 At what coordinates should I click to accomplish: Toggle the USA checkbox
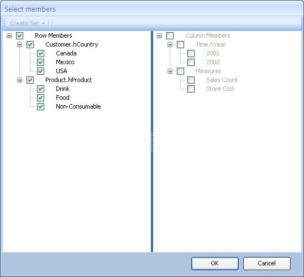40,71
